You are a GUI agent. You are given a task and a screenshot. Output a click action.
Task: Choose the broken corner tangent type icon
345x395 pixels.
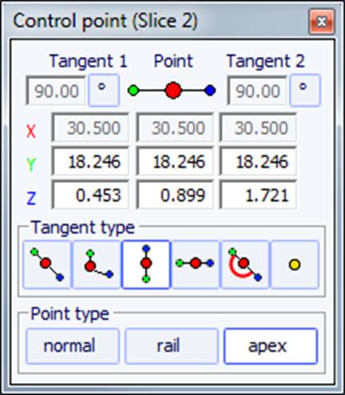tap(97, 265)
